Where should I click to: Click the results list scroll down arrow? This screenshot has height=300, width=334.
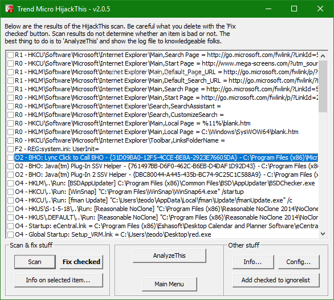pos(323,234)
